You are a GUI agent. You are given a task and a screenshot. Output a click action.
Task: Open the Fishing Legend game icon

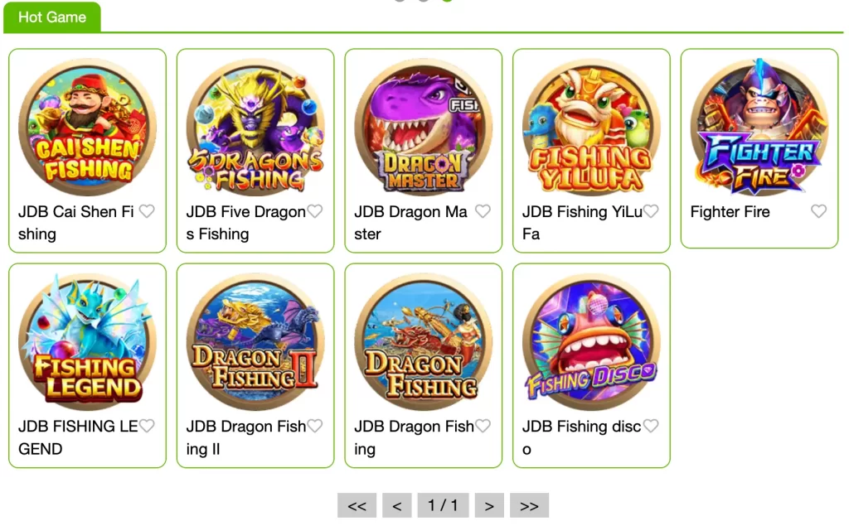87,341
